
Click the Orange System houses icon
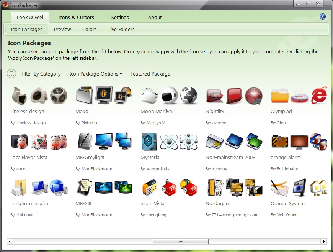tap(318, 188)
